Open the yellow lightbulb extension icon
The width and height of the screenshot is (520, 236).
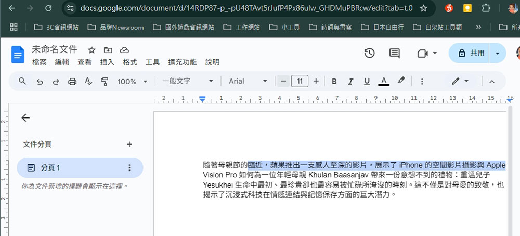[467, 8]
